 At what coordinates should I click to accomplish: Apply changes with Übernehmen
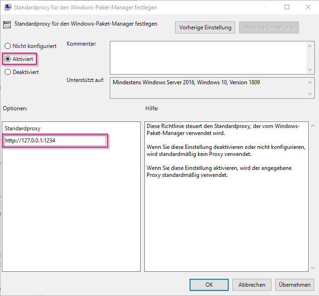[x=295, y=285]
